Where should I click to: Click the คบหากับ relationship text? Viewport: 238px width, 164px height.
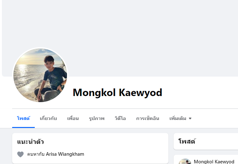pyautogui.click(x=36, y=154)
